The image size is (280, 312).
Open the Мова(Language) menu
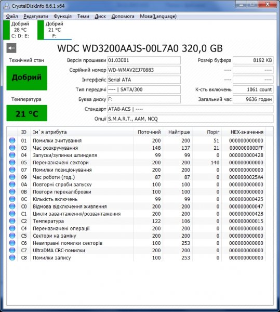[158, 16]
